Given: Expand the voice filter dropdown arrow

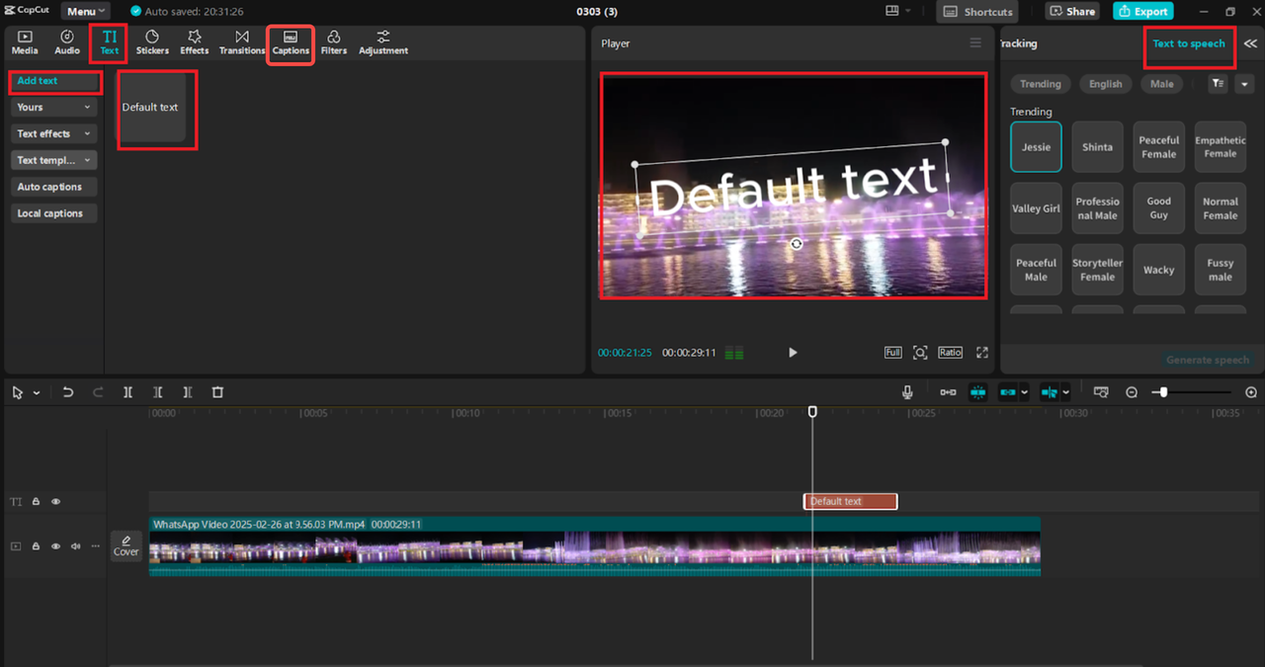Looking at the screenshot, I should [x=1244, y=84].
